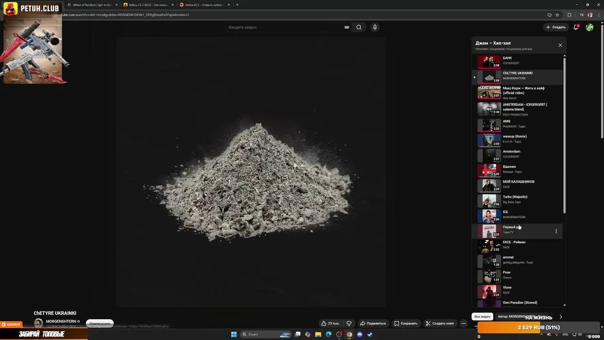Close the Wheel of Random tab

[x=117, y=5]
